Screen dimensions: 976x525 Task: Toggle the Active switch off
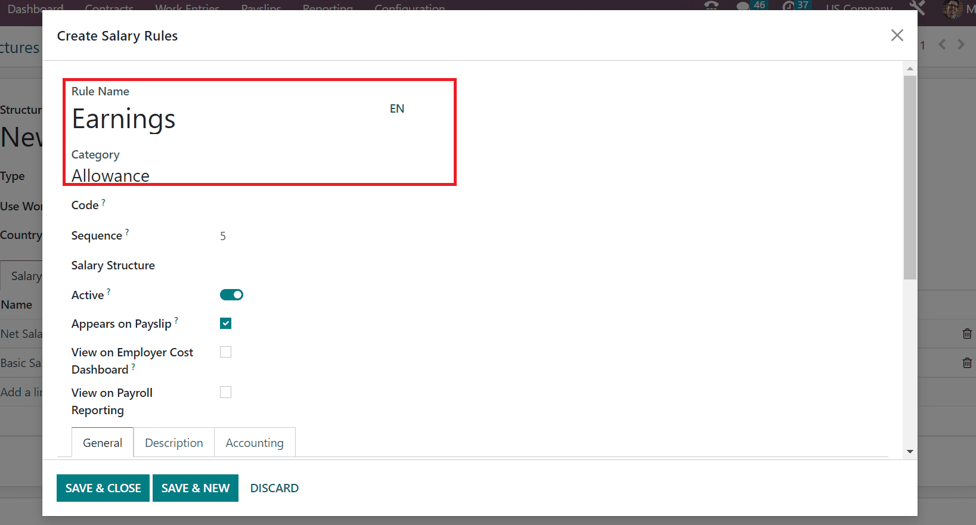(231, 295)
